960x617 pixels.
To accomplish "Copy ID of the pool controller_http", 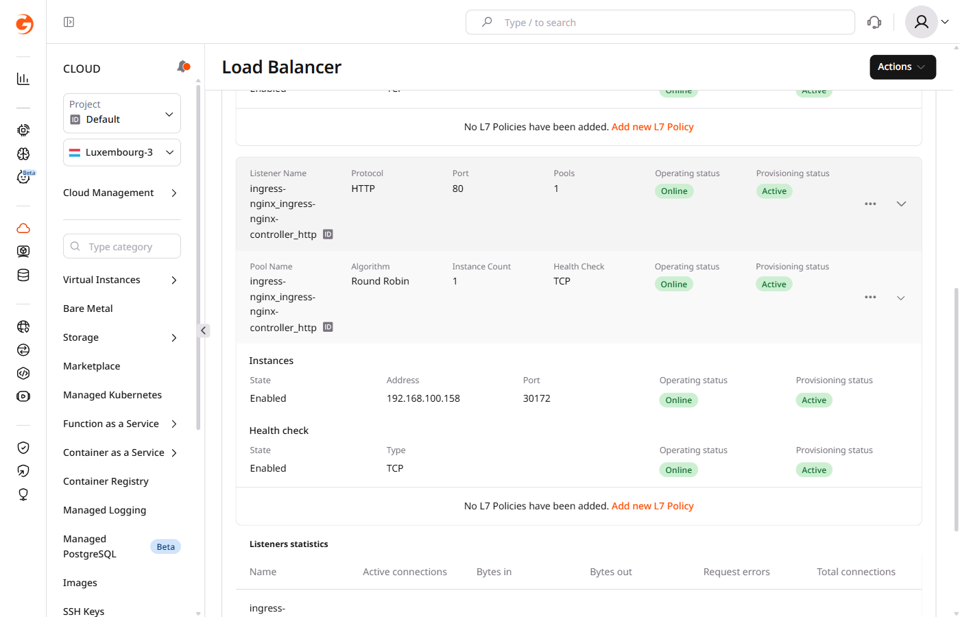I will (x=328, y=327).
